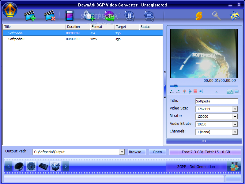Open the Bitrate dropdown arrow
This screenshot has width=245, height=184.
coord(235,117)
